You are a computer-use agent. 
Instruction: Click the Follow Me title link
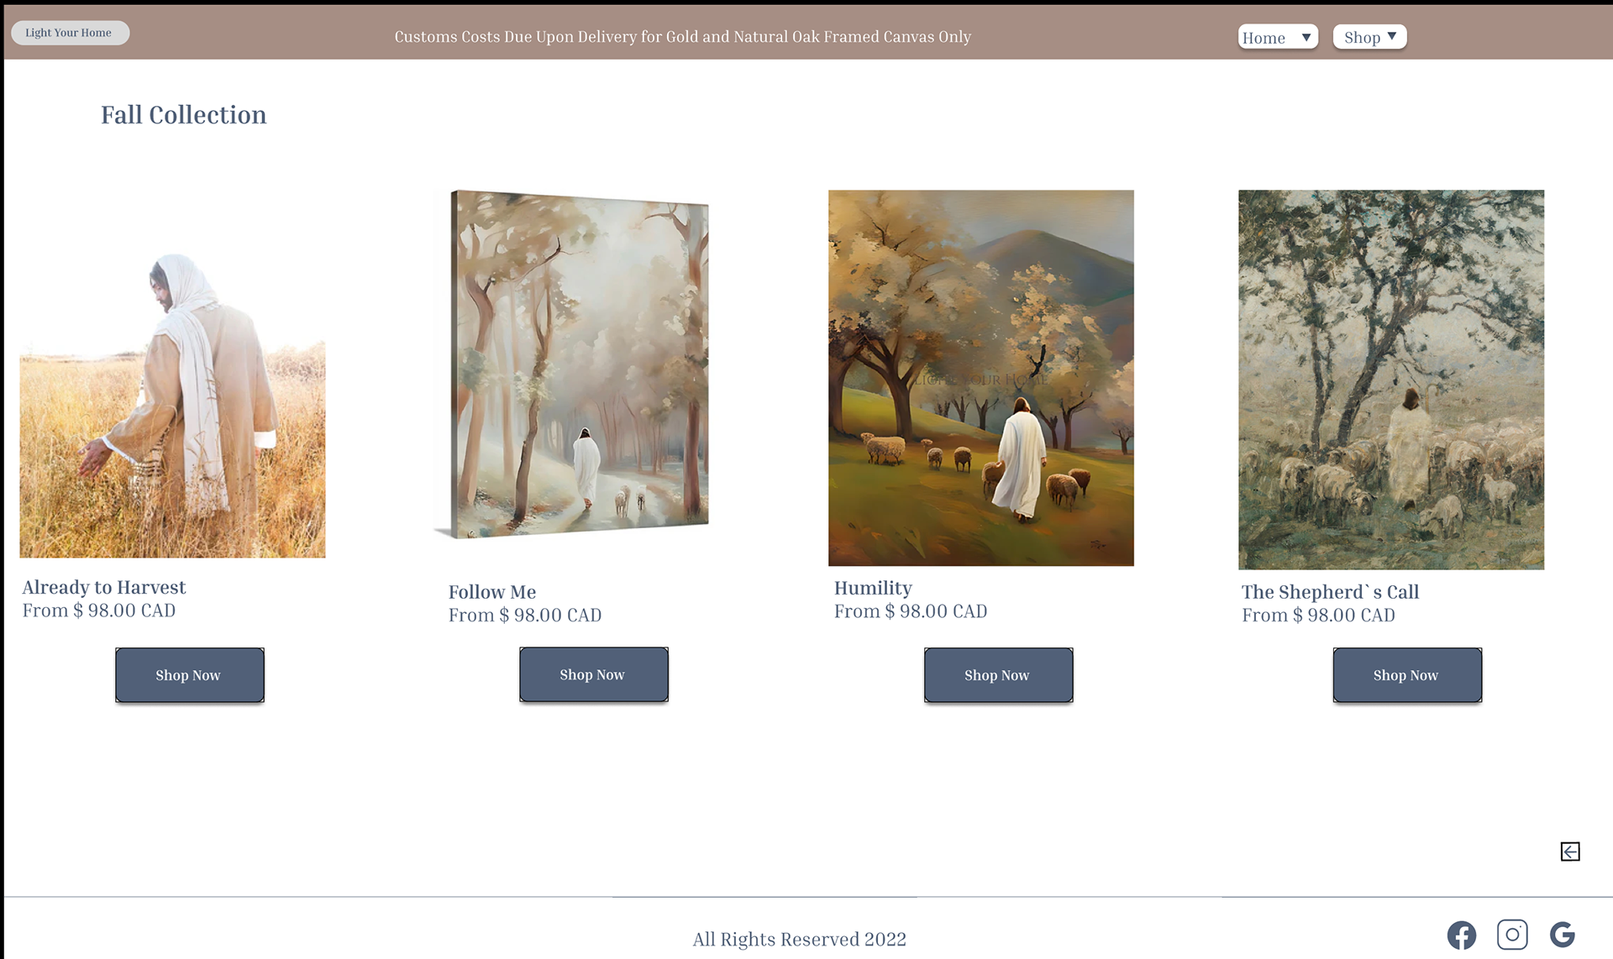pyautogui.click(x=492, y=592)
